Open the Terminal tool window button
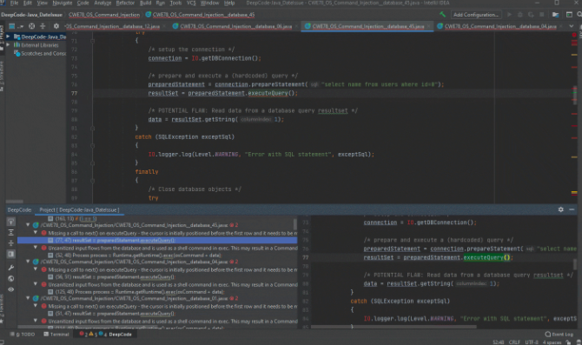 [56, 335]
